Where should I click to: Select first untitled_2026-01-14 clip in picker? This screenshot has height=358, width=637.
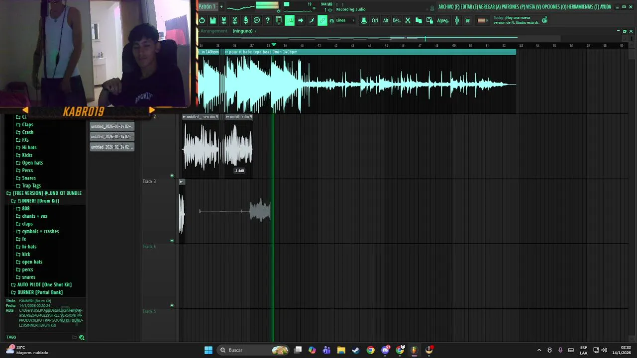pos(112,126)
